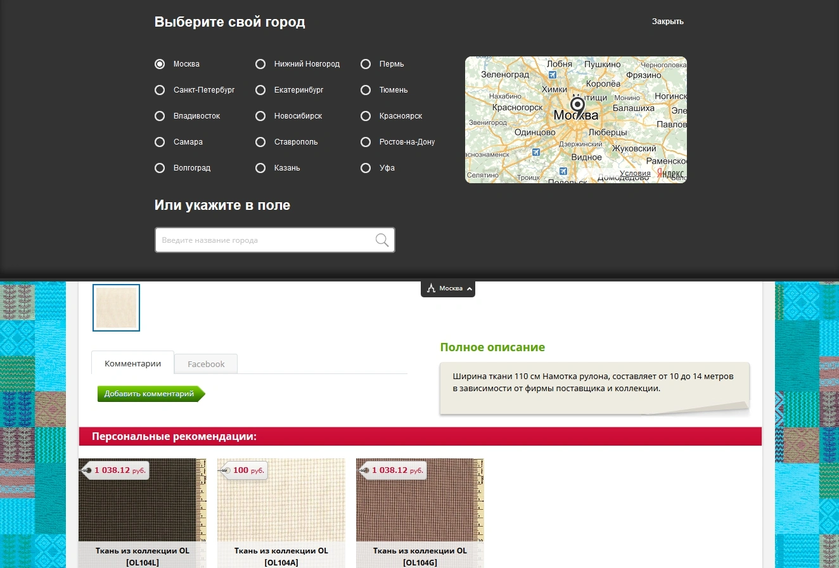
Task: Click the city name search field
Action: coord(275,240)
